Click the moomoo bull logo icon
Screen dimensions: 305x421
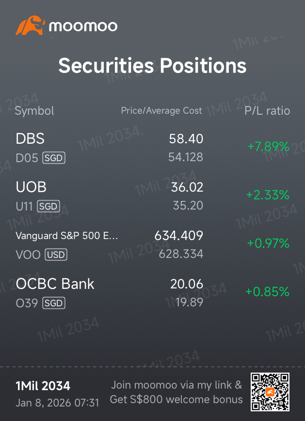pos(30,25)
